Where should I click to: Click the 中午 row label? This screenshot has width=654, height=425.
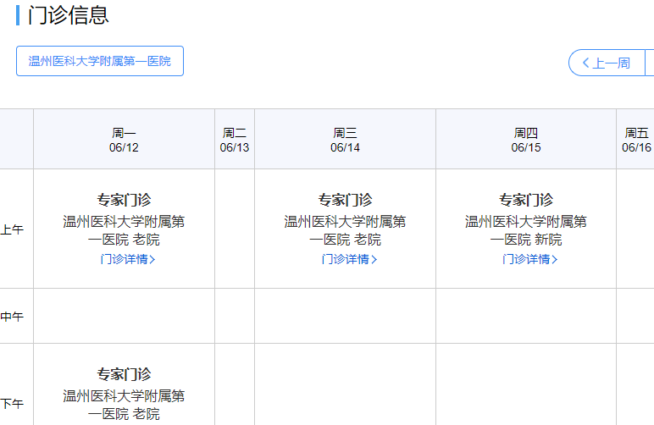coord(12,317)
